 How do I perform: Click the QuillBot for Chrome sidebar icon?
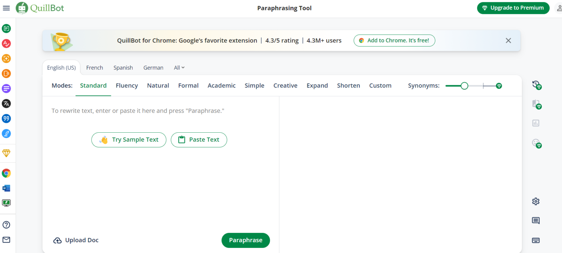6,173
